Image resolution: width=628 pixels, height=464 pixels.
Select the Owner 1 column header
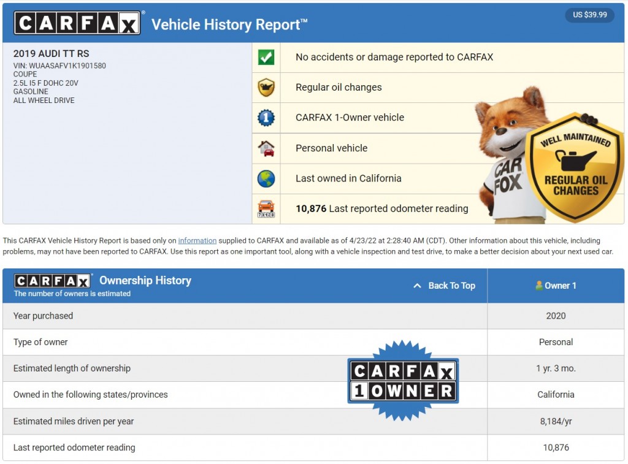point(556,286)
